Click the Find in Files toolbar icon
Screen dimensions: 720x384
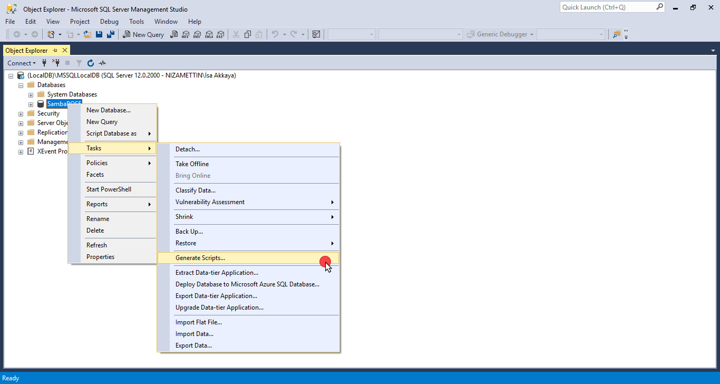click(x=617, y=34)
